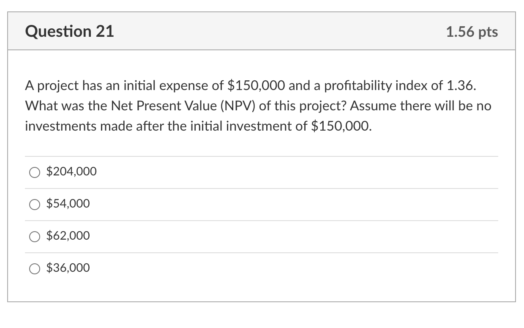Click the third answer option row
524x328 pixels.
pos(262,236)
